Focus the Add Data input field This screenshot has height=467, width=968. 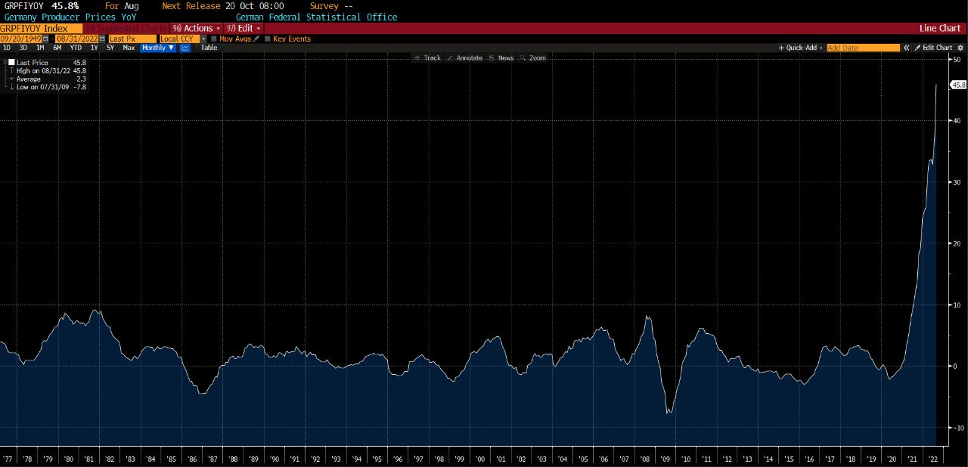tap(863, 48)
